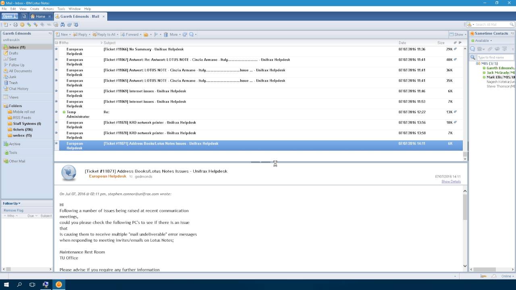Open the tickets (206) folder
This screenshot has height=290, width=516.
click(x=23, y=130)
